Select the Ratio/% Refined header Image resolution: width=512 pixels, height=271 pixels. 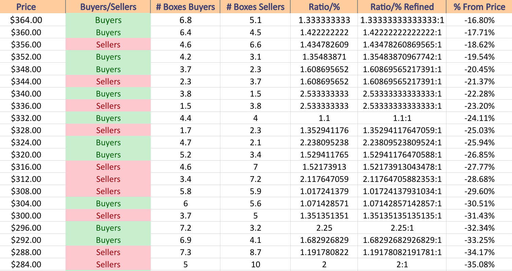pos(402,7)
